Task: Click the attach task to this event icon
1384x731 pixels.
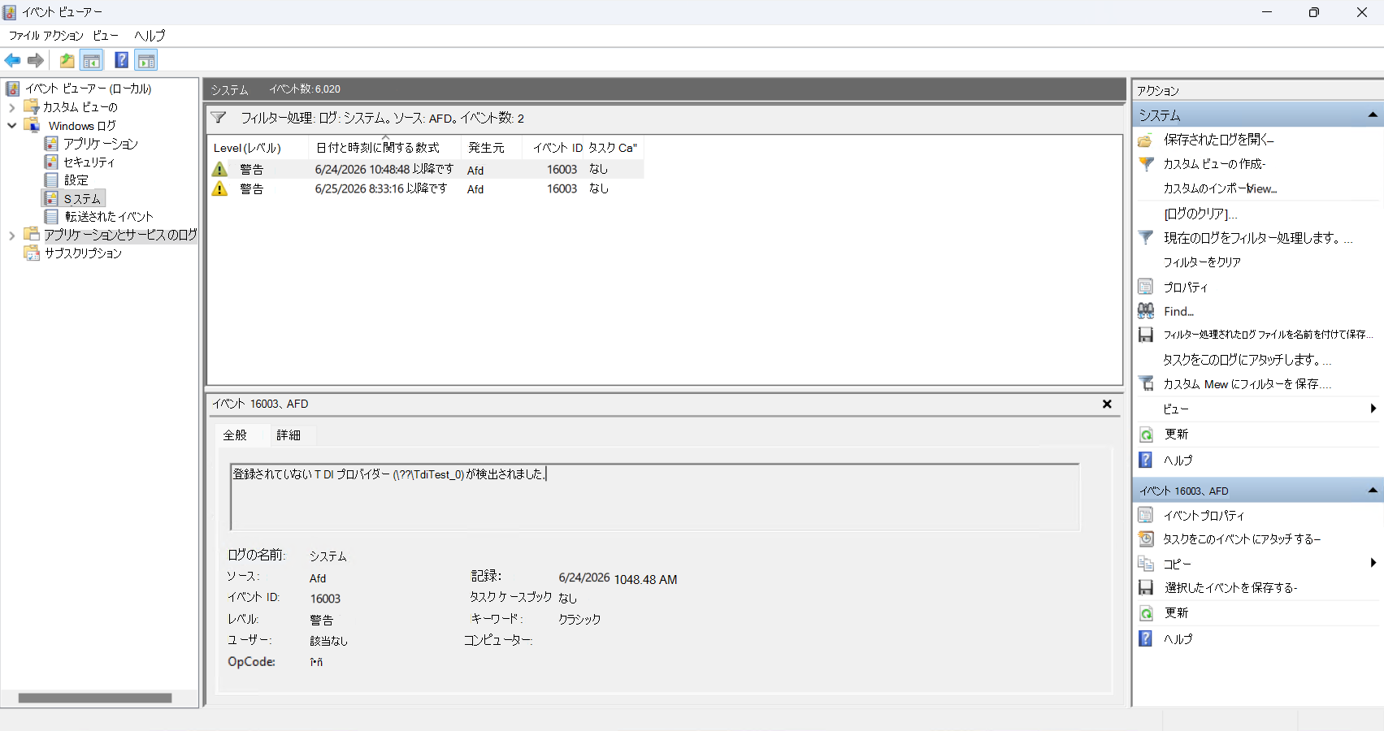Action: (1146, 539)
